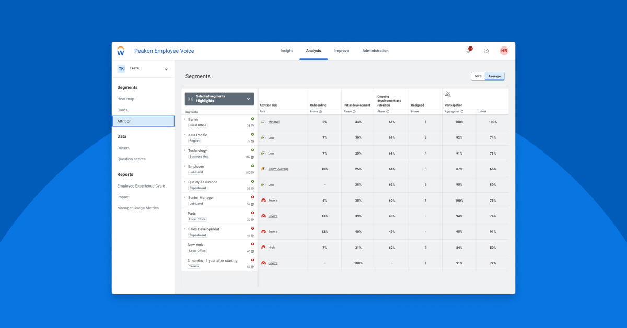627x328 pixels.
Task: Open Manager Usage Metrics report
Action: (x=138, y=208)
